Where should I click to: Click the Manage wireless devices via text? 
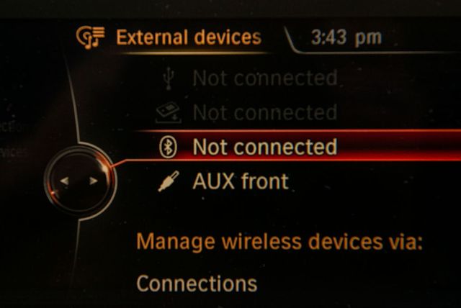click(279, 242)
